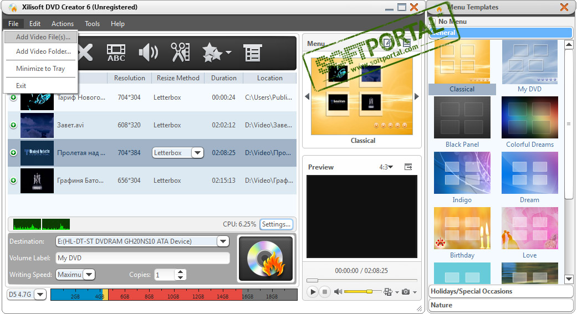Open the 4:3 aspect ratio dropdown
The image size is (577, 314).
[386, 167]
